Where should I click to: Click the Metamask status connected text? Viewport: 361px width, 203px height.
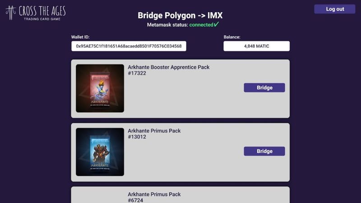tap(201, 25)
